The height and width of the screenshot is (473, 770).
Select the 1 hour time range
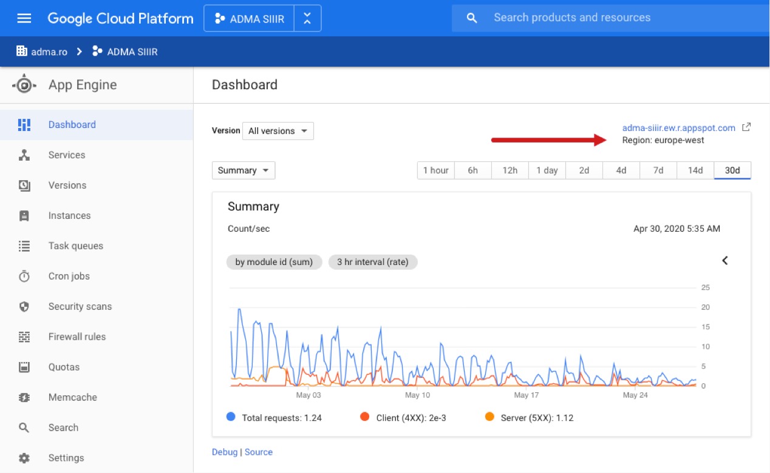click(x=436, y=170)
